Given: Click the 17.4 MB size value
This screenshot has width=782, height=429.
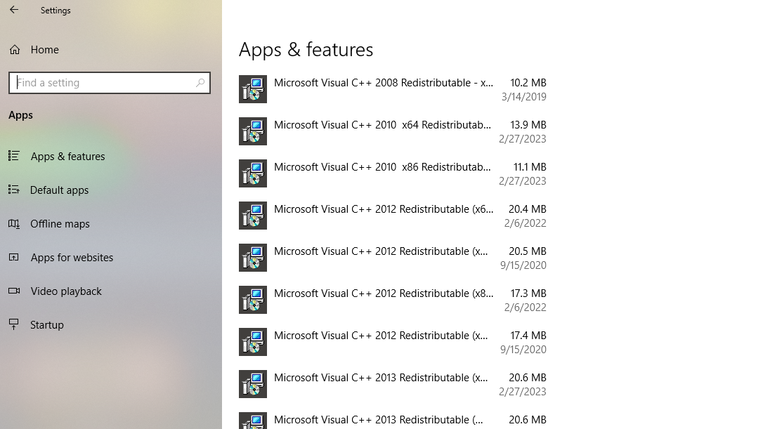Looking at the screenshot, I should pos(528,336).
